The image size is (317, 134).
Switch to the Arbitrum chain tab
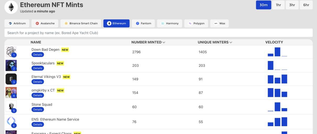[17, 23]
